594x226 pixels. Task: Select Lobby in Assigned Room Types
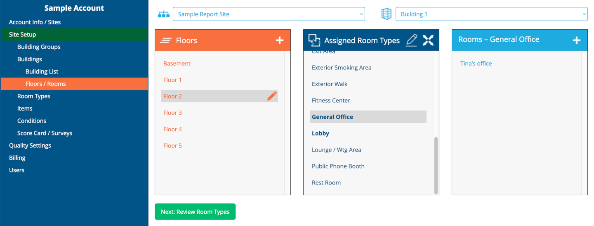[321, 134]
